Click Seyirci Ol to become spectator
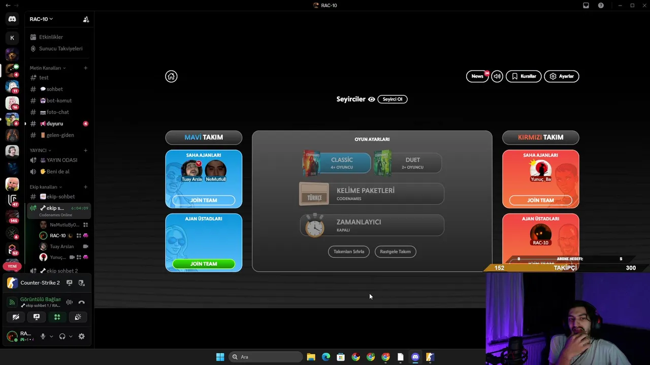Viewport: 650px width, 365px height. (x=393, y=99)
